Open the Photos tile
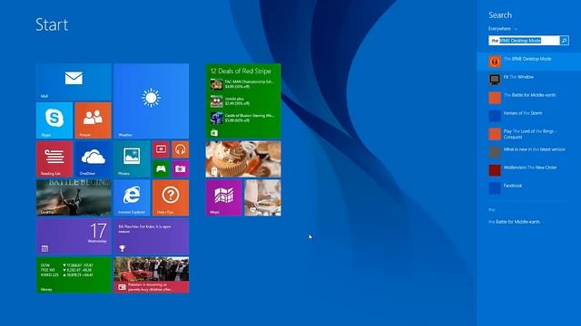The height and width of the screenshot is (326, 581). [132, 159]
